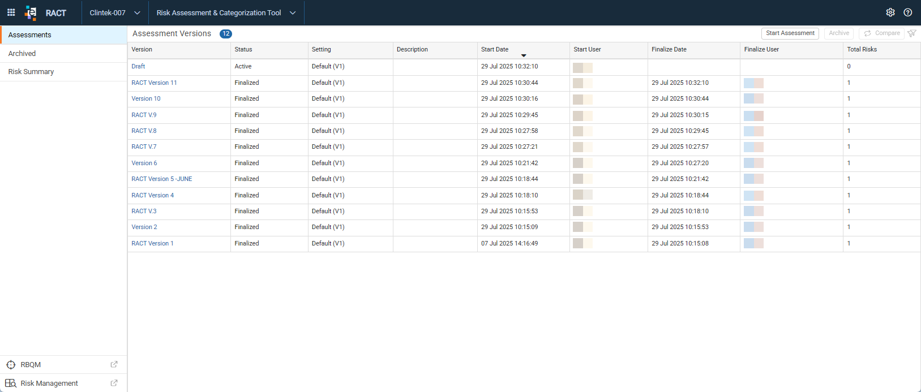This screenshot has height=392, width=921.
Task: Open the Version 6 link
Action: coord(144,163)
